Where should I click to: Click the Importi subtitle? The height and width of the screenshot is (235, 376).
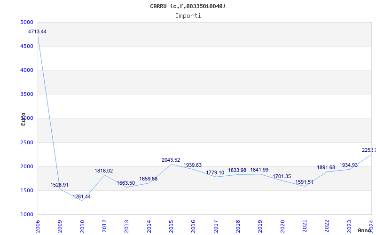point(188,16)
